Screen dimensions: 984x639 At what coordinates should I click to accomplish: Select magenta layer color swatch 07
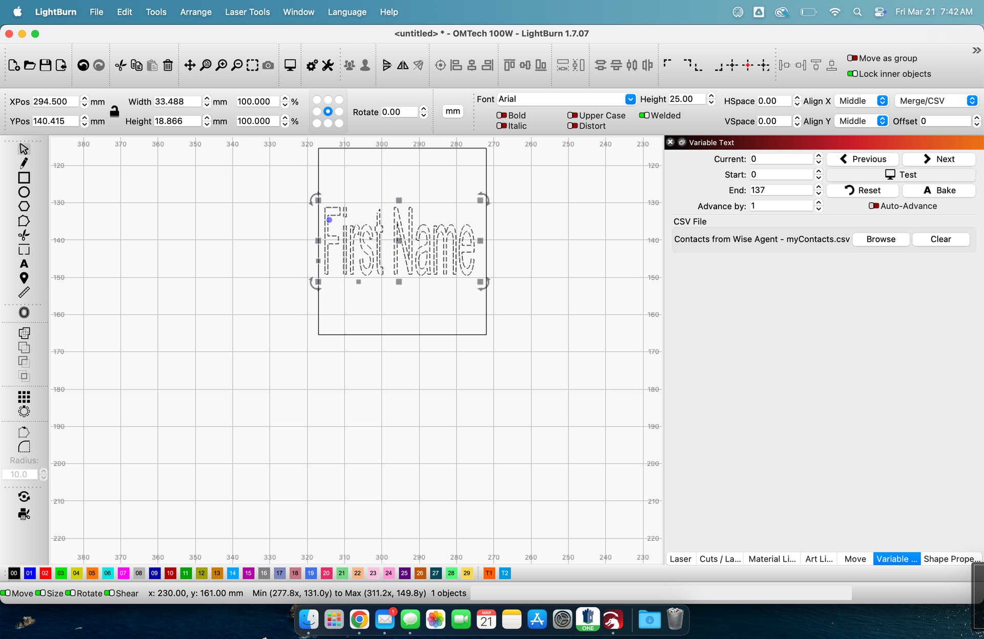[x=123, y=573]
